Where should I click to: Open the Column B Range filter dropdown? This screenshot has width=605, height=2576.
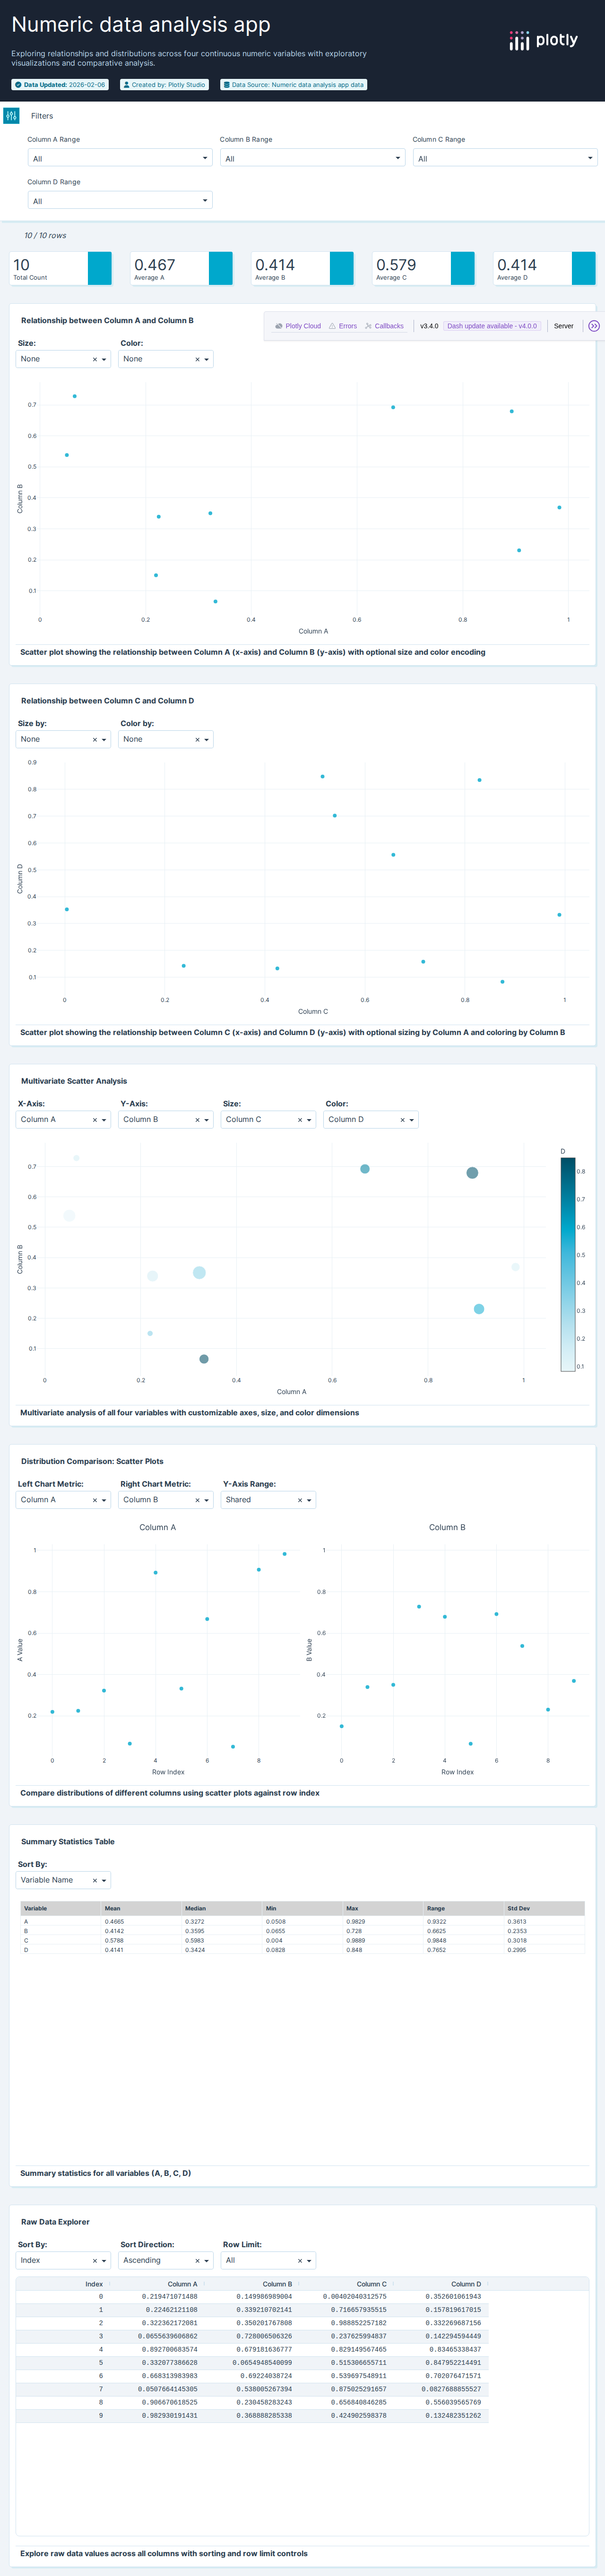tap(312, 158)
